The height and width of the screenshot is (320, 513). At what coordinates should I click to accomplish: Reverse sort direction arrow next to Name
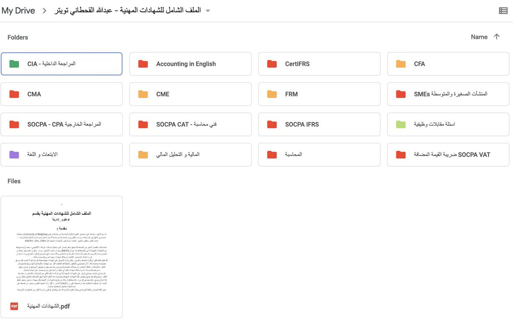pyautogui.click(x=496, y=37)
